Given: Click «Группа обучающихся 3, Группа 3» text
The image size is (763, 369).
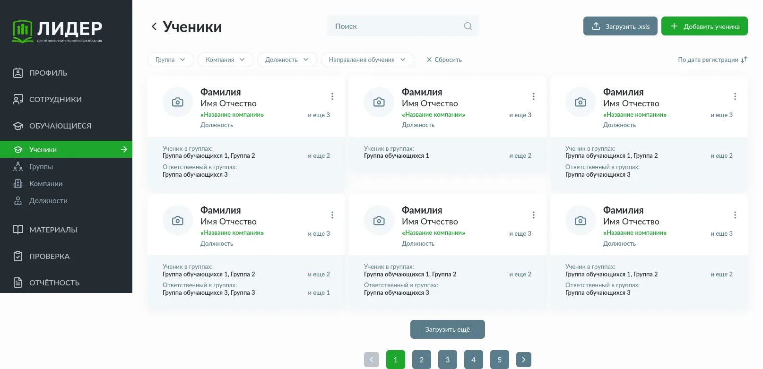Looking at the screenshot, I should (209, 292).
